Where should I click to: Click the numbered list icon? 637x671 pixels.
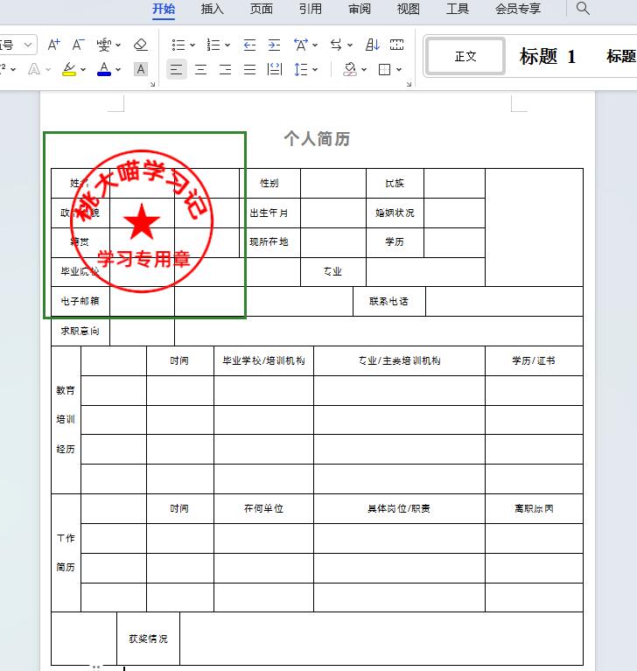tap(213, 45)
